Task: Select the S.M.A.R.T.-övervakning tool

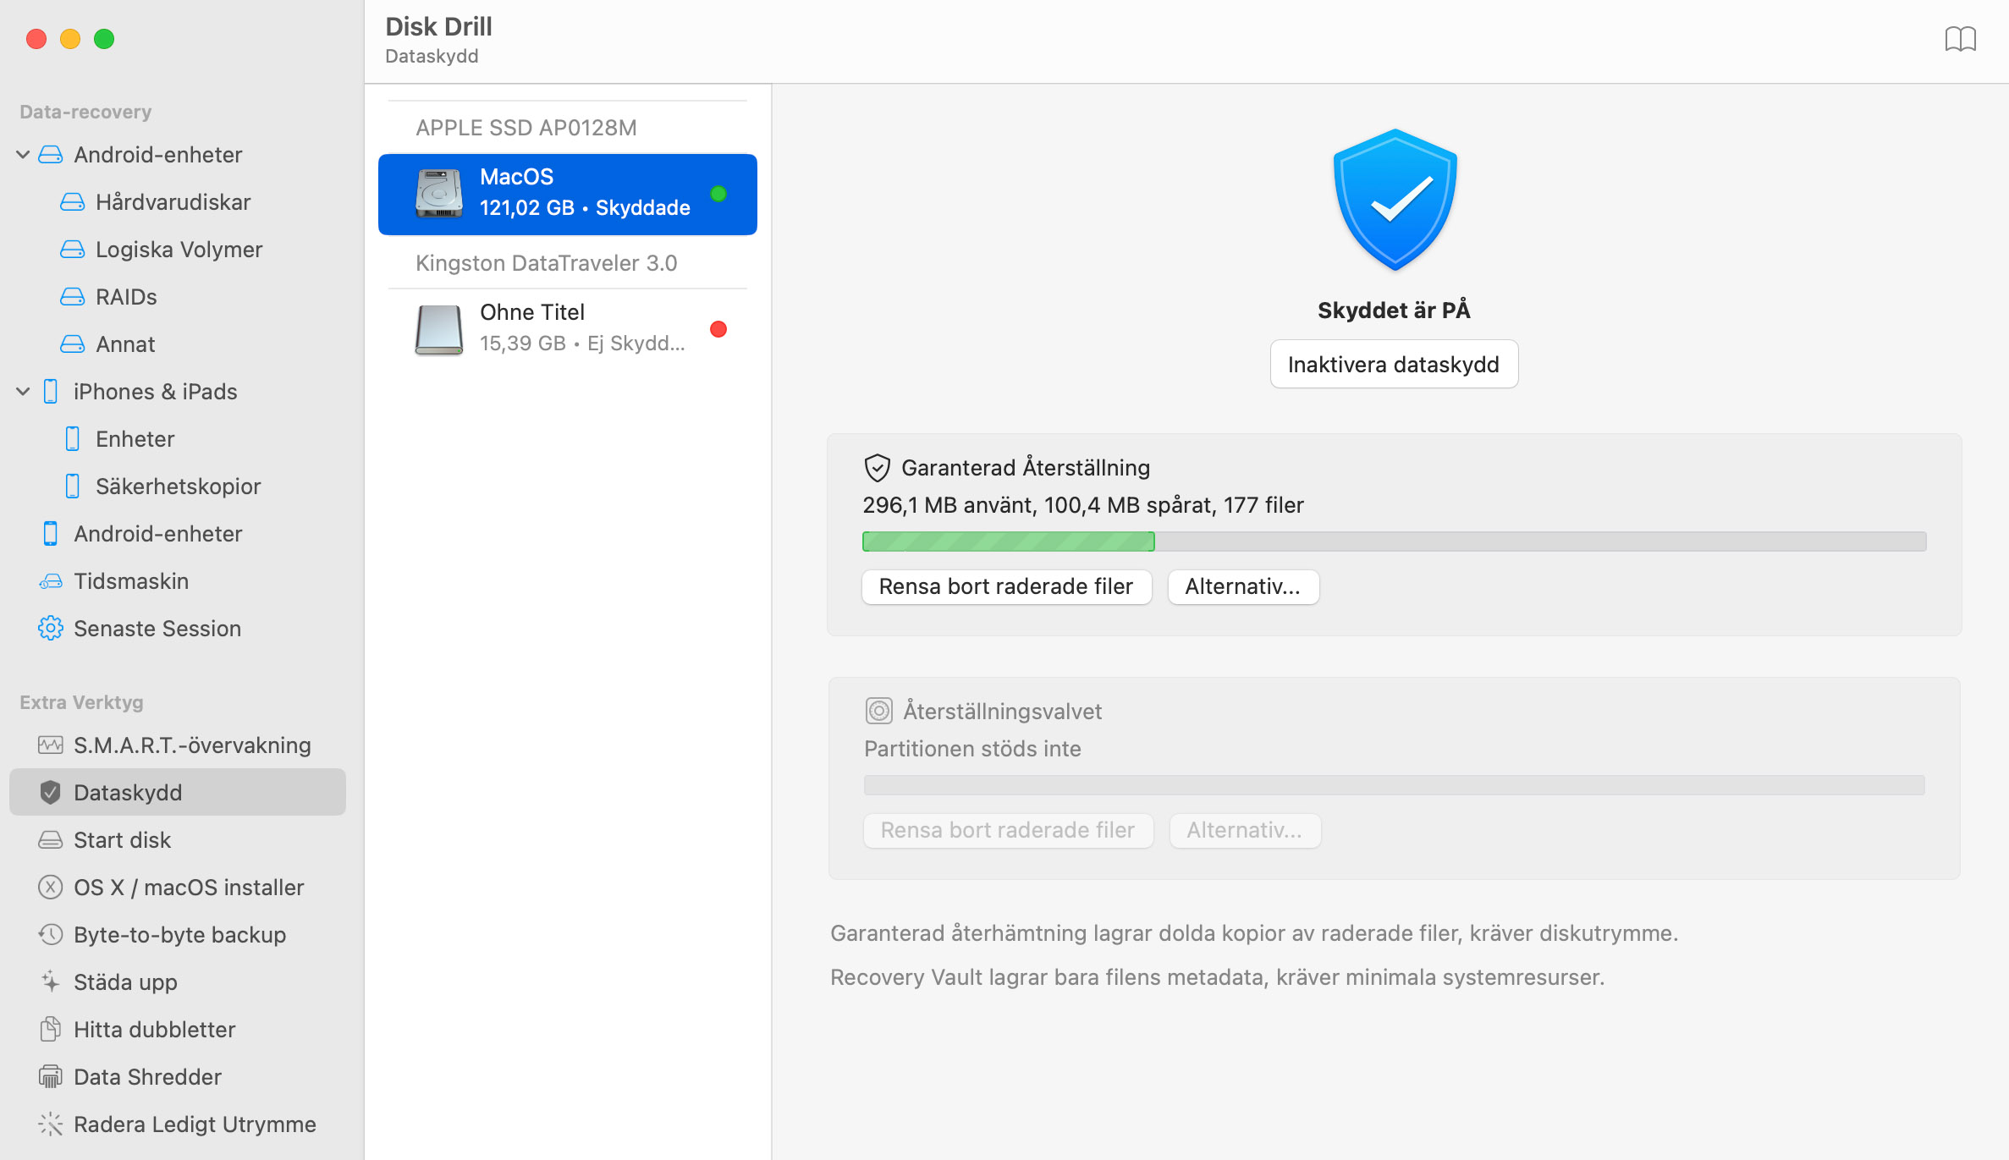Action: (x=192, y=745)
